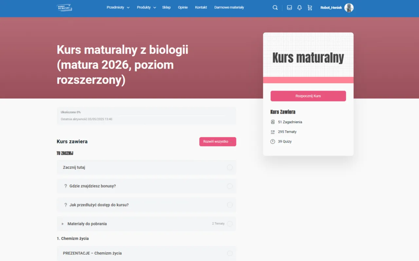Open the inbox icon in the top bar
The height and width of the screenshot is (261, 419).
(x=289, y=7)
